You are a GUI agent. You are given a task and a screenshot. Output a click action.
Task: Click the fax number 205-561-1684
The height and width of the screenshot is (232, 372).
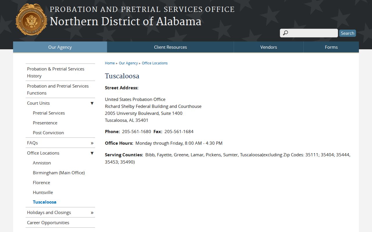(x=179, y=132)
